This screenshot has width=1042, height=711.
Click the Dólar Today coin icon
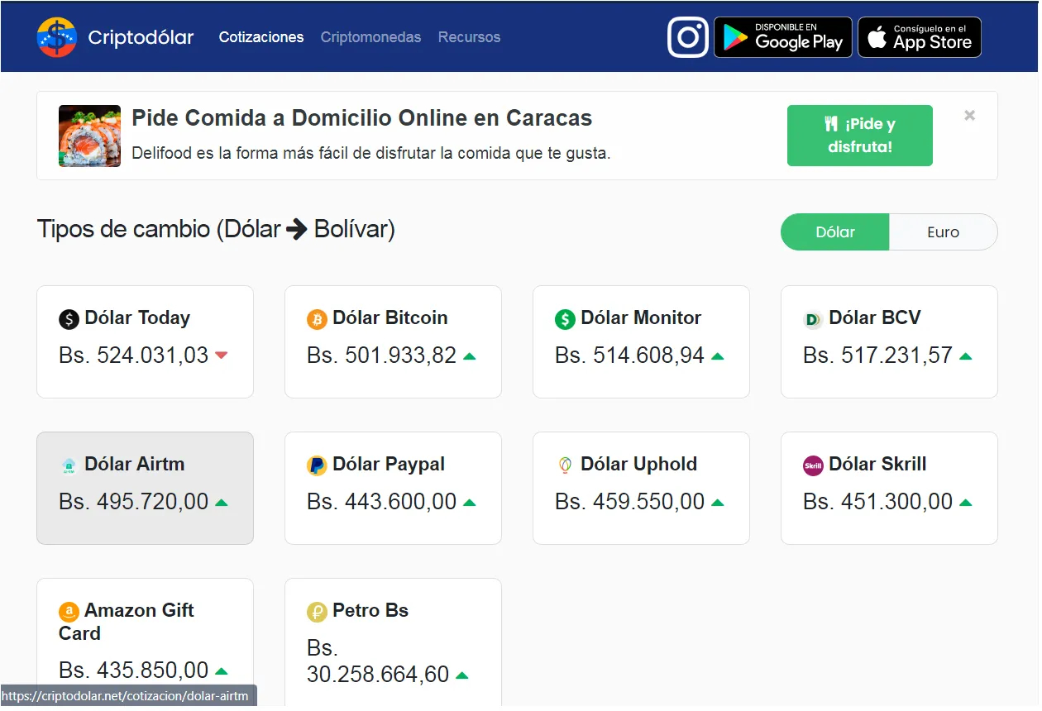point(69,319)
